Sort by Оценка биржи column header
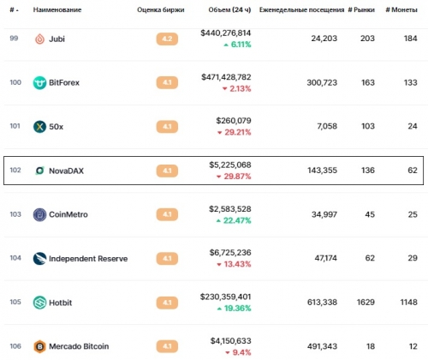 [x=161, y=9]
